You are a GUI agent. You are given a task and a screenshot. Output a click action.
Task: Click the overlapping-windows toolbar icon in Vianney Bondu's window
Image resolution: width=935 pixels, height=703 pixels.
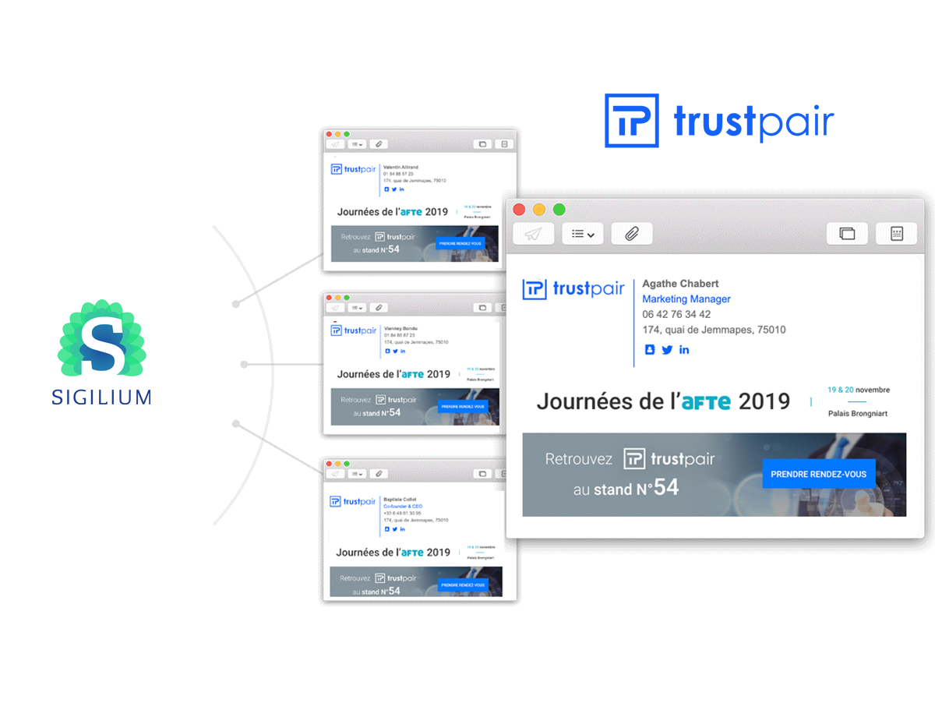coord(482,307)
